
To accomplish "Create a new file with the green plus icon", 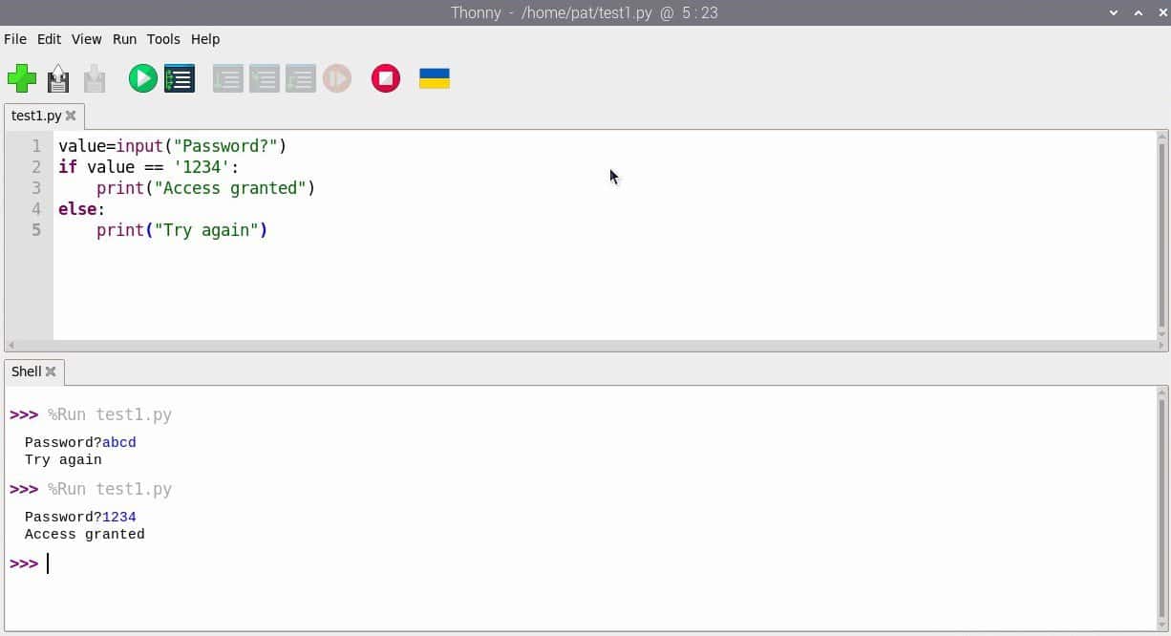I will click(22, 78).
